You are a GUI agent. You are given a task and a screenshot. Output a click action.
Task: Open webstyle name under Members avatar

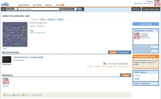click(6, 86)
